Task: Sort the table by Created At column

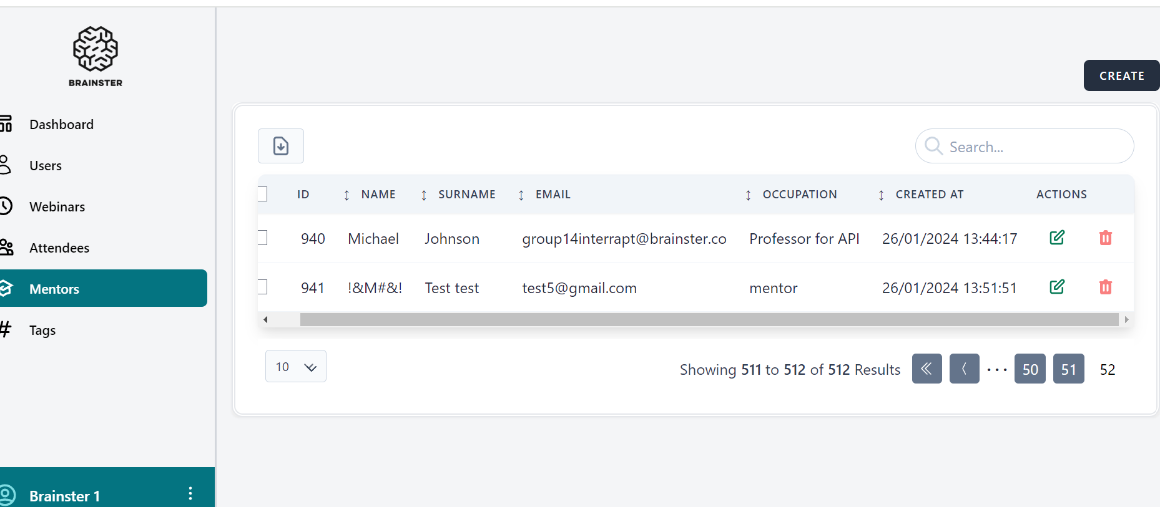Action: coord(928,195)
